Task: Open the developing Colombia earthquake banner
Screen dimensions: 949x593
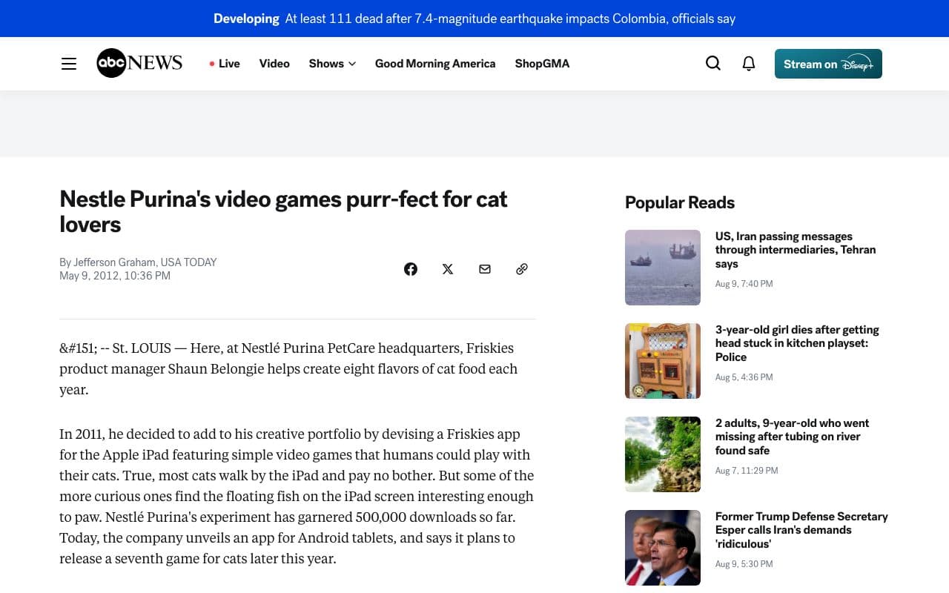Action: point(474,19)
